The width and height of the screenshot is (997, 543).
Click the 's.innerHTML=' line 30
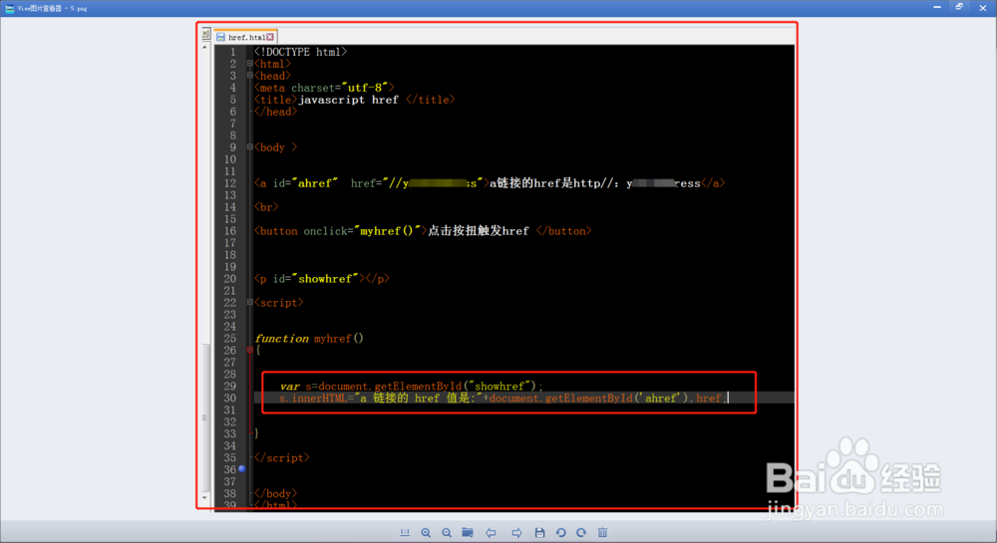click(502, 399)
